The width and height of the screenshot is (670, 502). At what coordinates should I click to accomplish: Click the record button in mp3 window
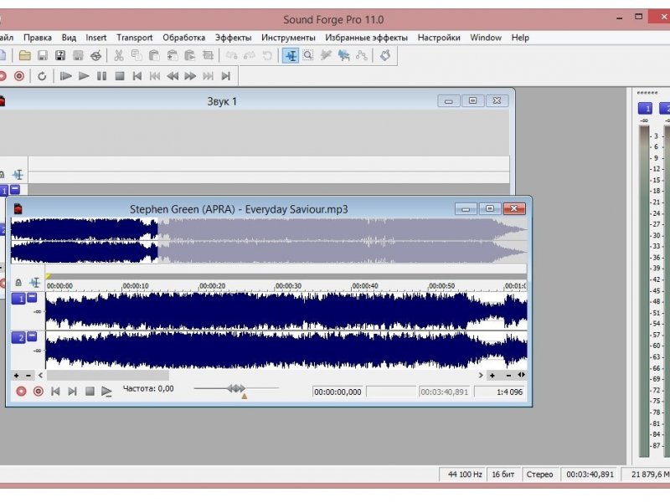(21, 391)
